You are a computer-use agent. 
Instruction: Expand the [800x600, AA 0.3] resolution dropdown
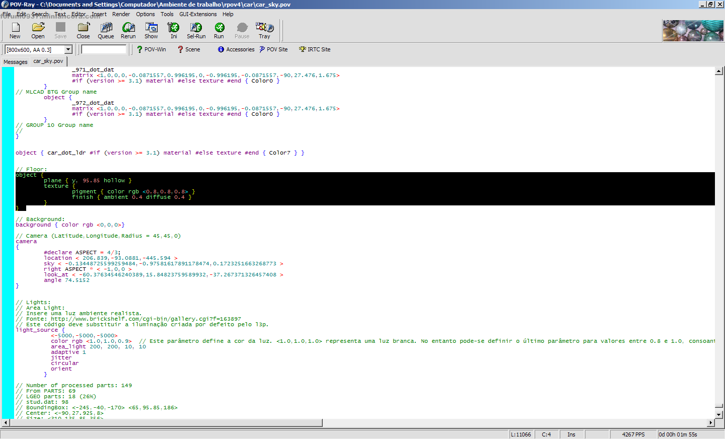click(68, 49)
